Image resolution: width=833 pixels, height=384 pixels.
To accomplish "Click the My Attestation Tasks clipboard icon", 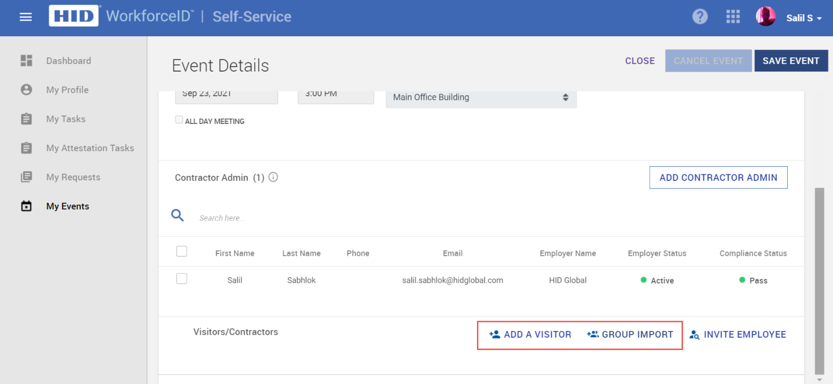I will [x=26, y=148].
